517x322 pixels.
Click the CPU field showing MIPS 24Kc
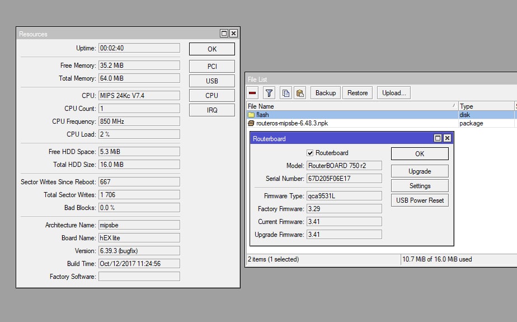(139, 95)
